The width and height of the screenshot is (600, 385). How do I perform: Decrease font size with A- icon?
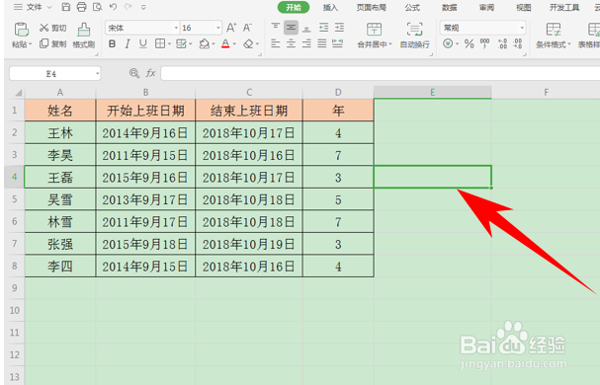247,28
